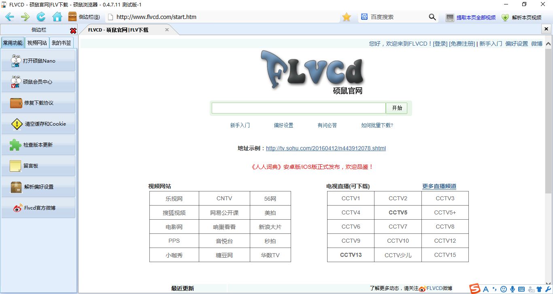Open CNTV in the video sites table
This screenshot has height=294, width=553.
pos(224,198)
